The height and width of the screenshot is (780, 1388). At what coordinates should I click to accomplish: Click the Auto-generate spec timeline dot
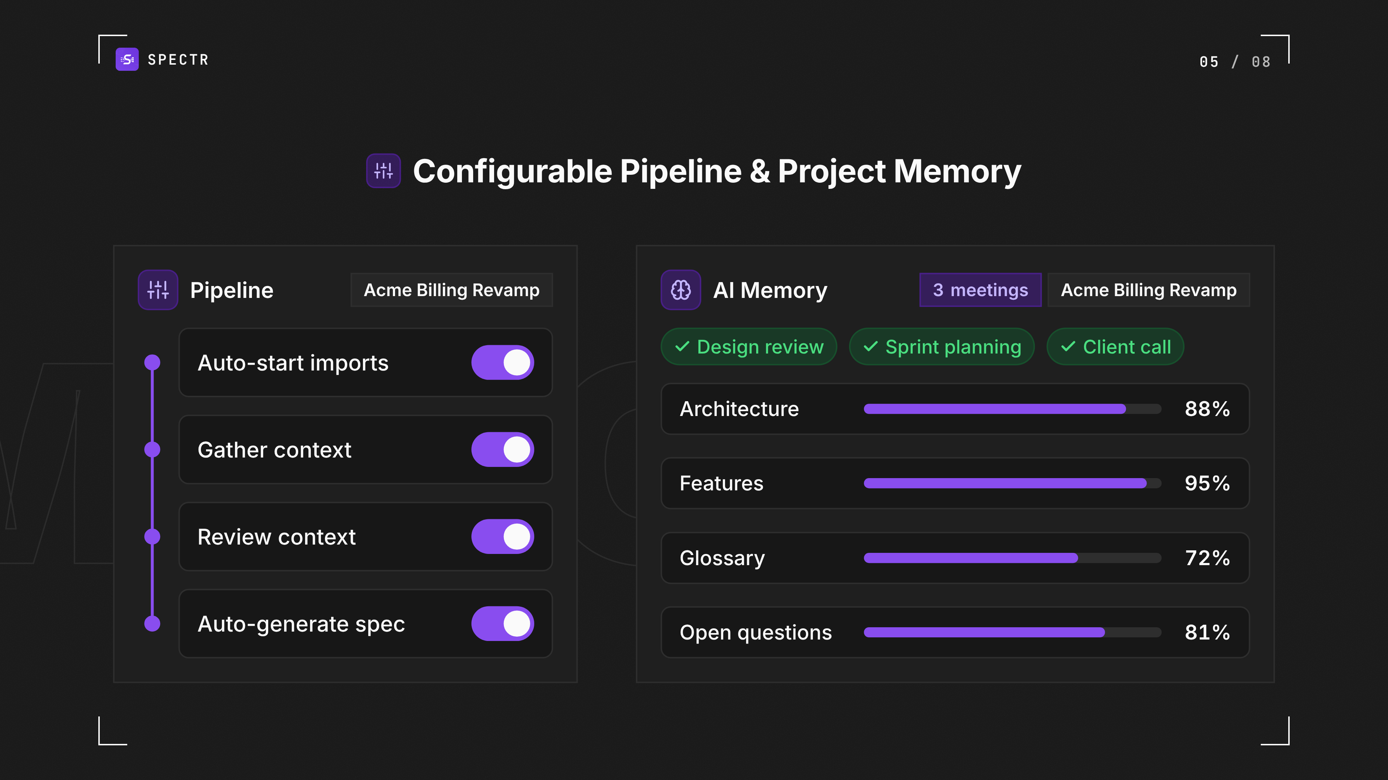coord(153,624)
